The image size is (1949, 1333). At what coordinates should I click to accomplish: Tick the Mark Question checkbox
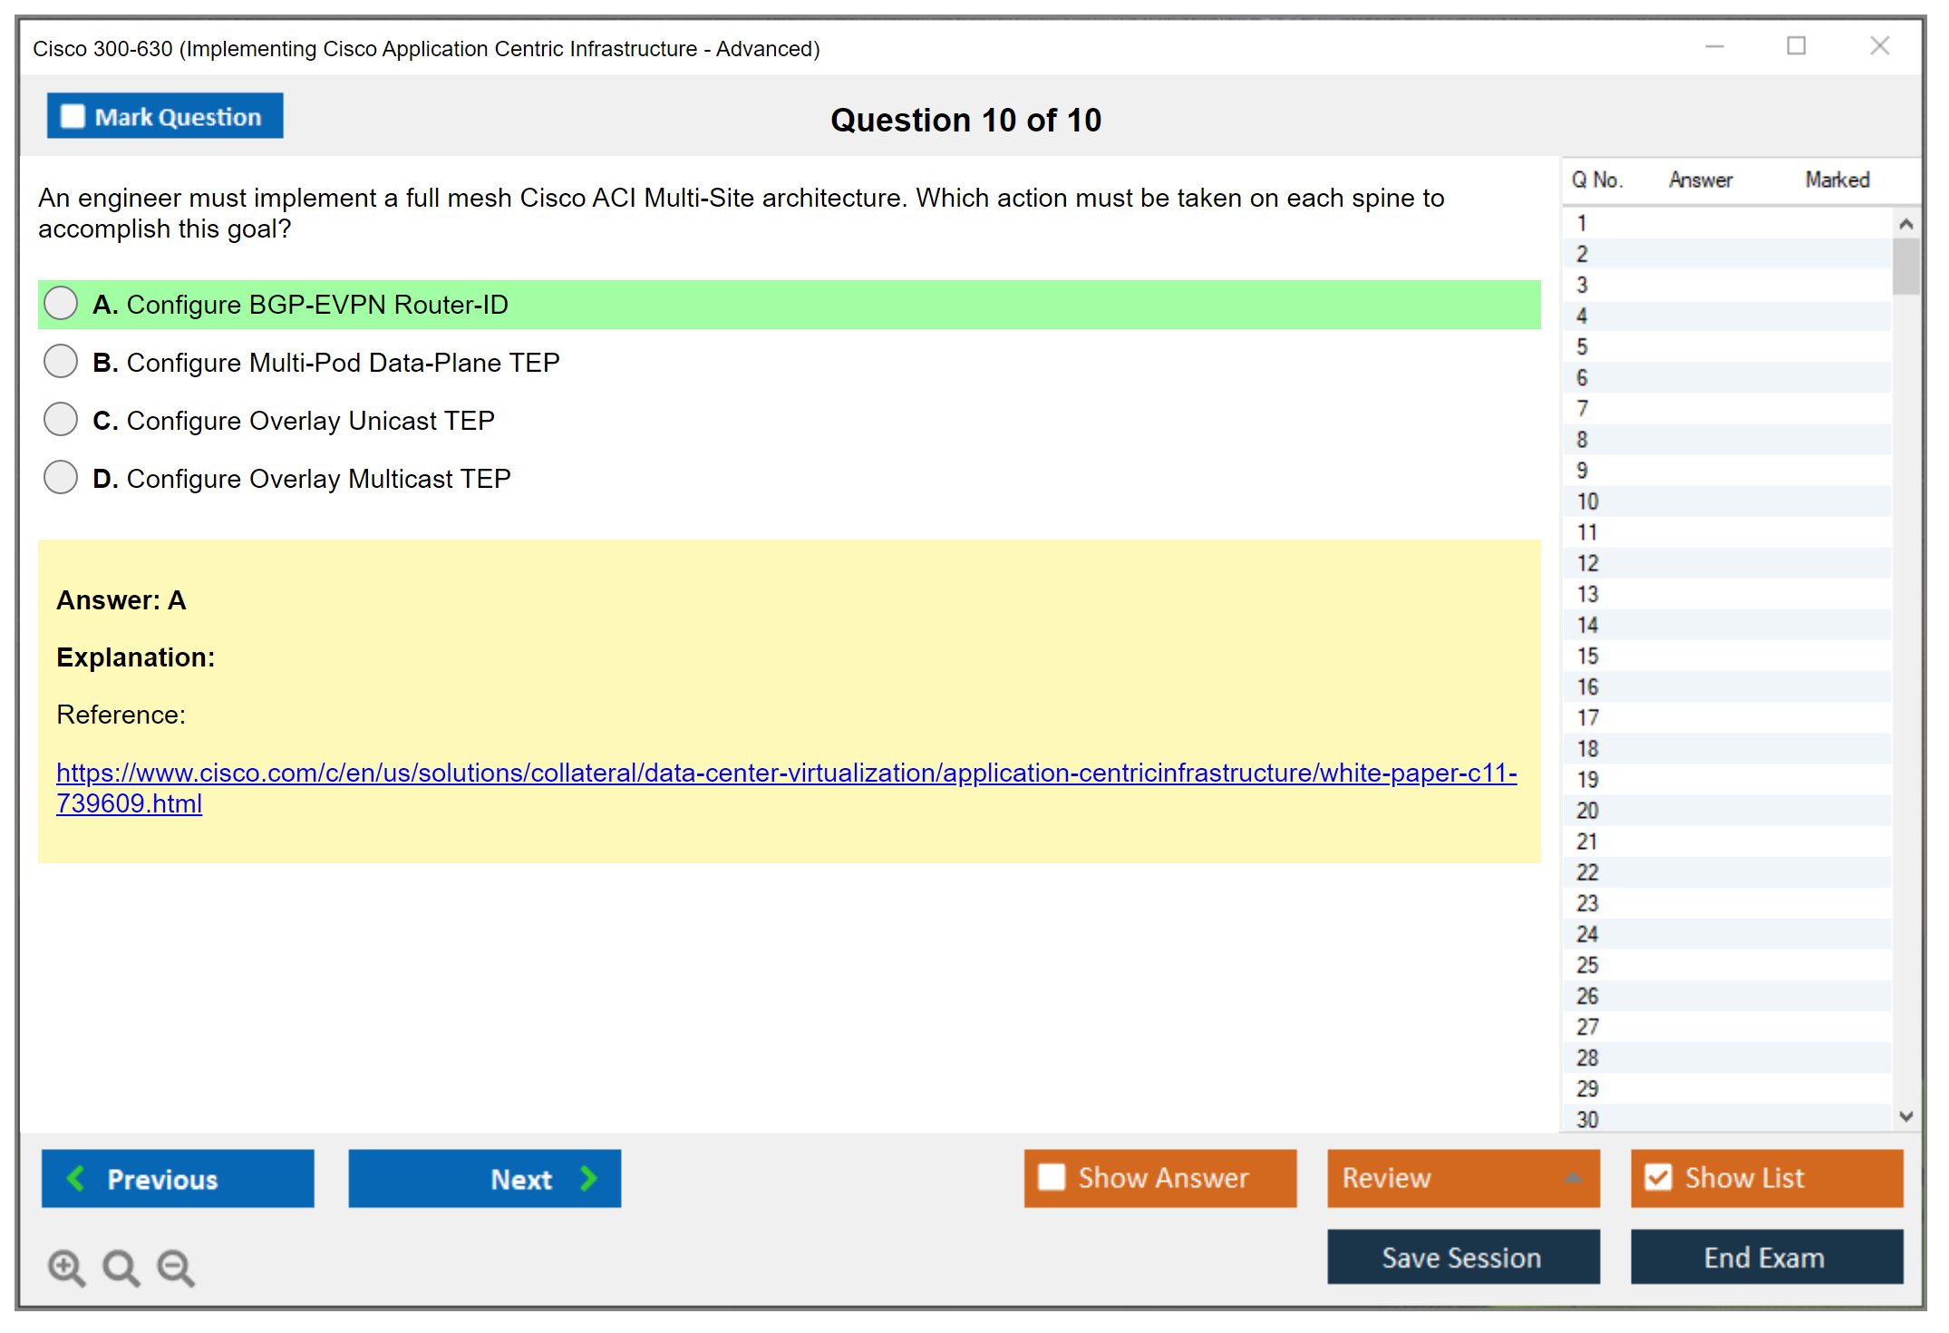pos(73,117)
